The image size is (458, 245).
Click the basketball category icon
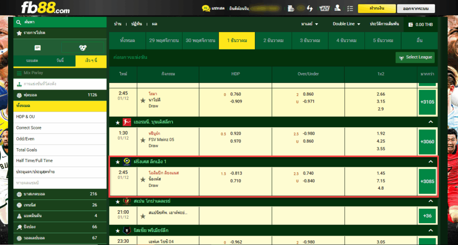19,194
